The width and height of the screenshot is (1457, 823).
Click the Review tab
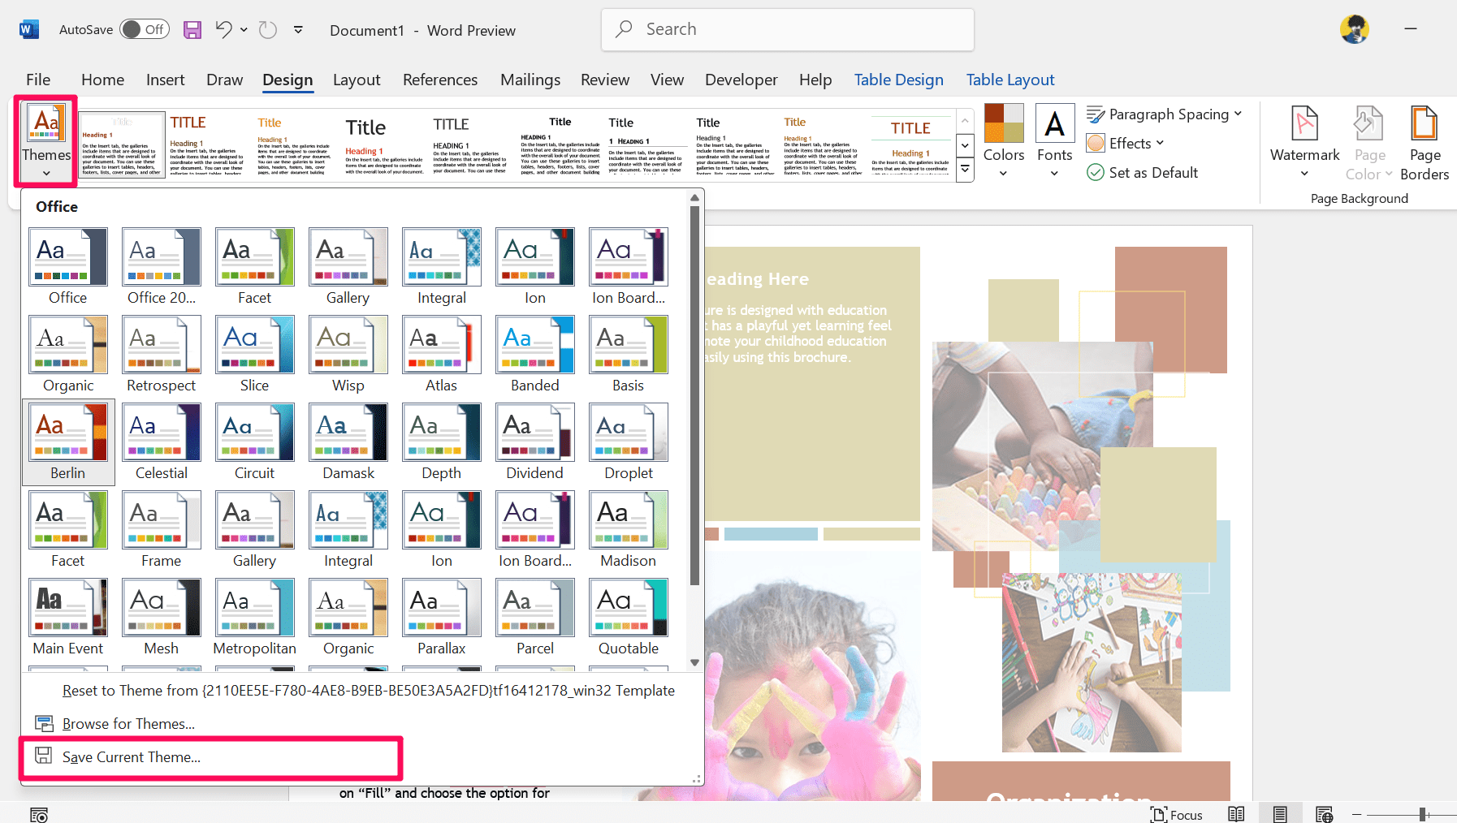(x=605, y=80)
